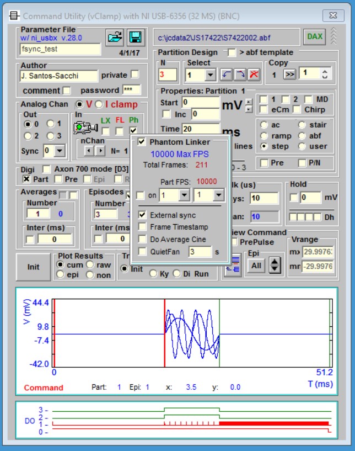
Task: Check the Pre properties checkbox
Action: (263, 163)
